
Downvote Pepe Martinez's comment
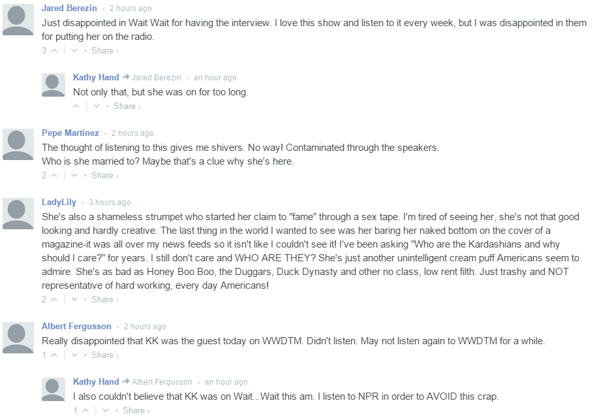(x=74, y=175)
